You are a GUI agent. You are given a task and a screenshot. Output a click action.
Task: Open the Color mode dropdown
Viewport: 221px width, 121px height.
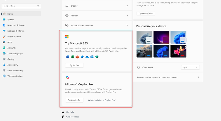(x=190, y=67)
